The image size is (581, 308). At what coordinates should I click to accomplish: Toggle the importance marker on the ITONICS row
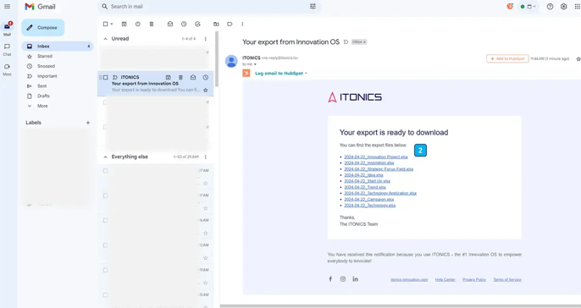click(115, 77)
